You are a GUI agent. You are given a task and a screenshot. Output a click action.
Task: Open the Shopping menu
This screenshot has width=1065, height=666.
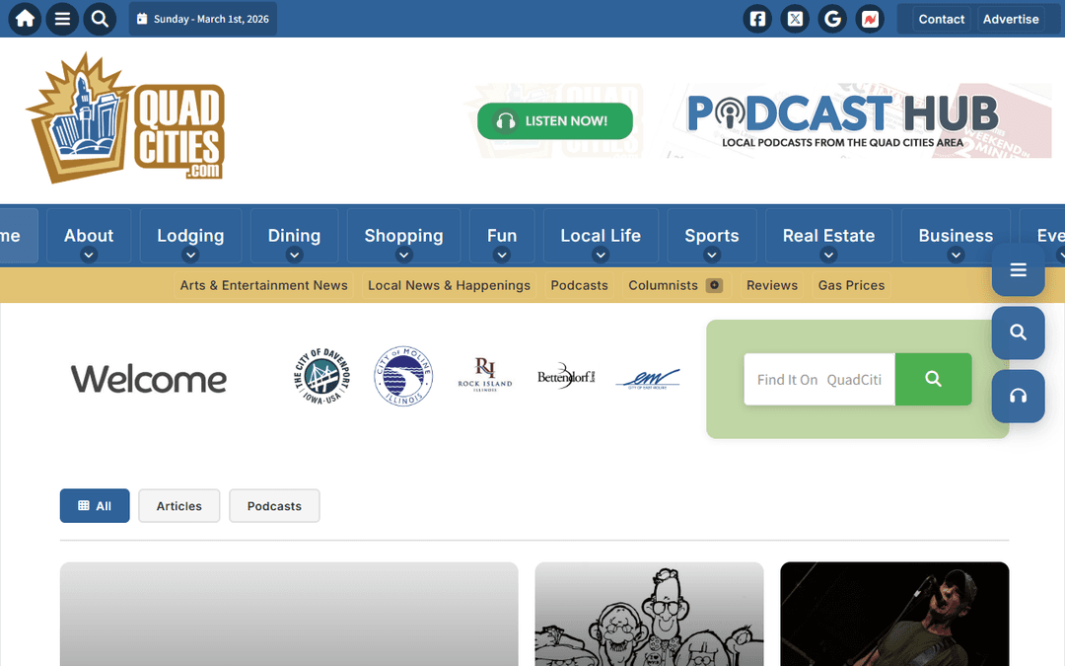[403, 236]
